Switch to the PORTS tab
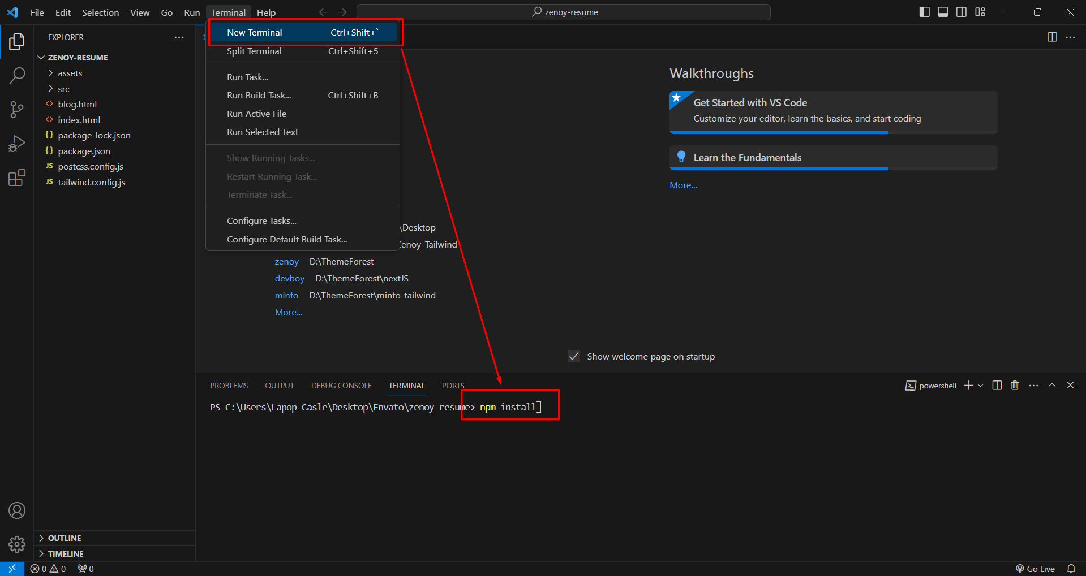The image size is (1086, 576). pos(453,386)
